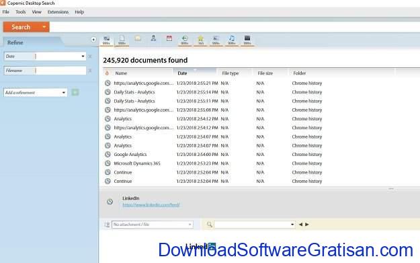This screenshot has width=420, height=263.
Task: Open the No attachment / file dropdown
Action: [153, 225]
